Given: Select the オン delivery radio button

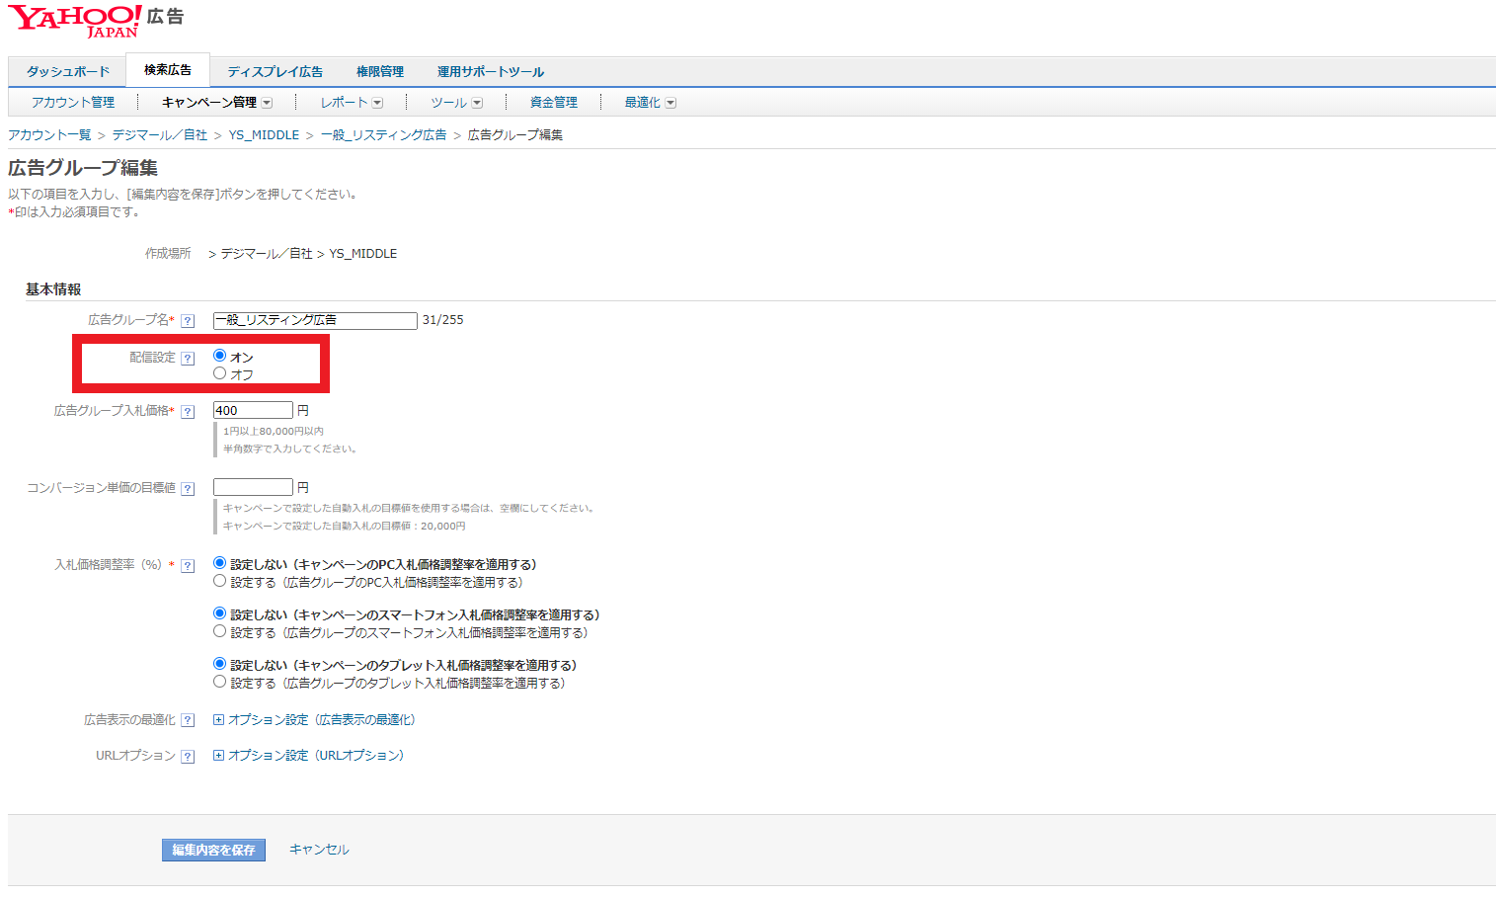Looking at the screenshot, I should pos(220,356).
